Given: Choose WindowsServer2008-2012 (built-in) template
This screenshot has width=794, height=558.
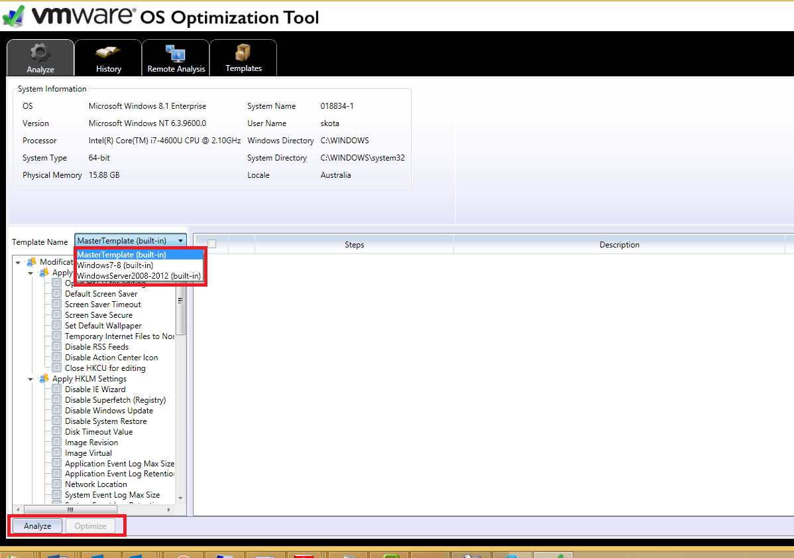Looking at the screenshot, I should pos(140,276).
